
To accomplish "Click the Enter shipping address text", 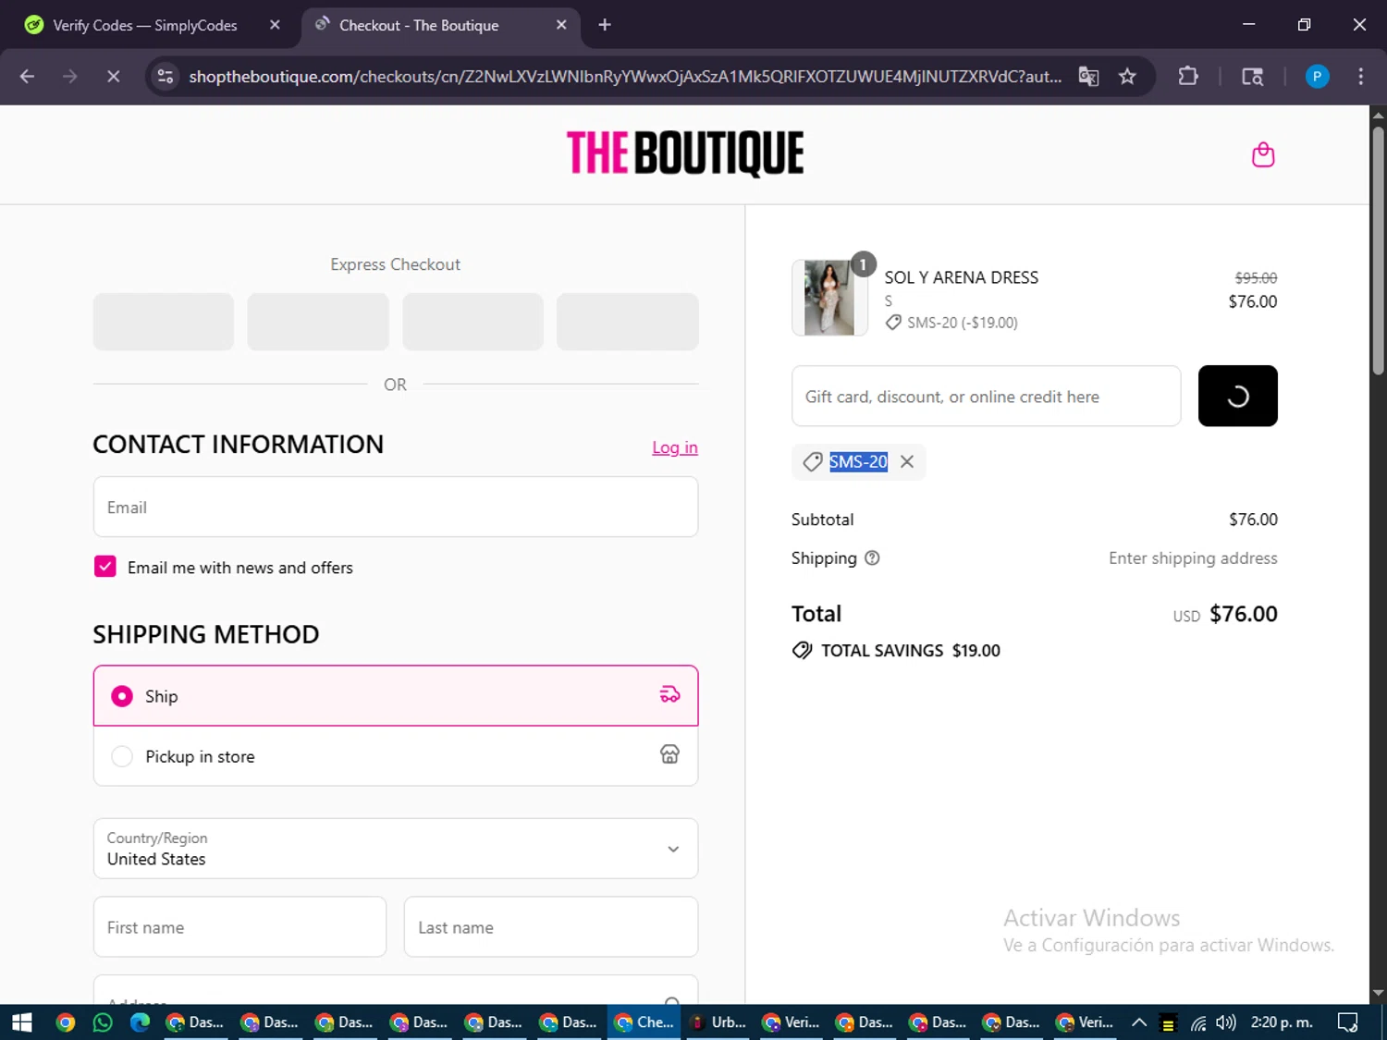I will 1193,557.
